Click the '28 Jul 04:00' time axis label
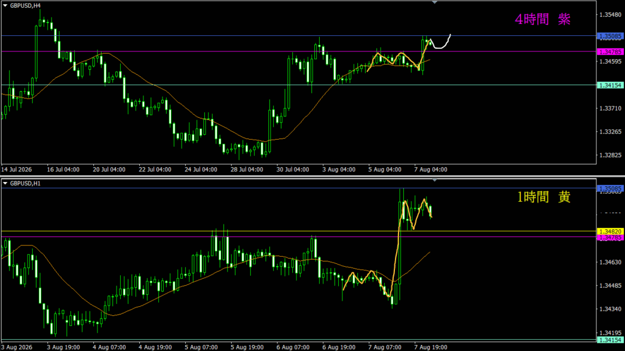 click(247, 170)
